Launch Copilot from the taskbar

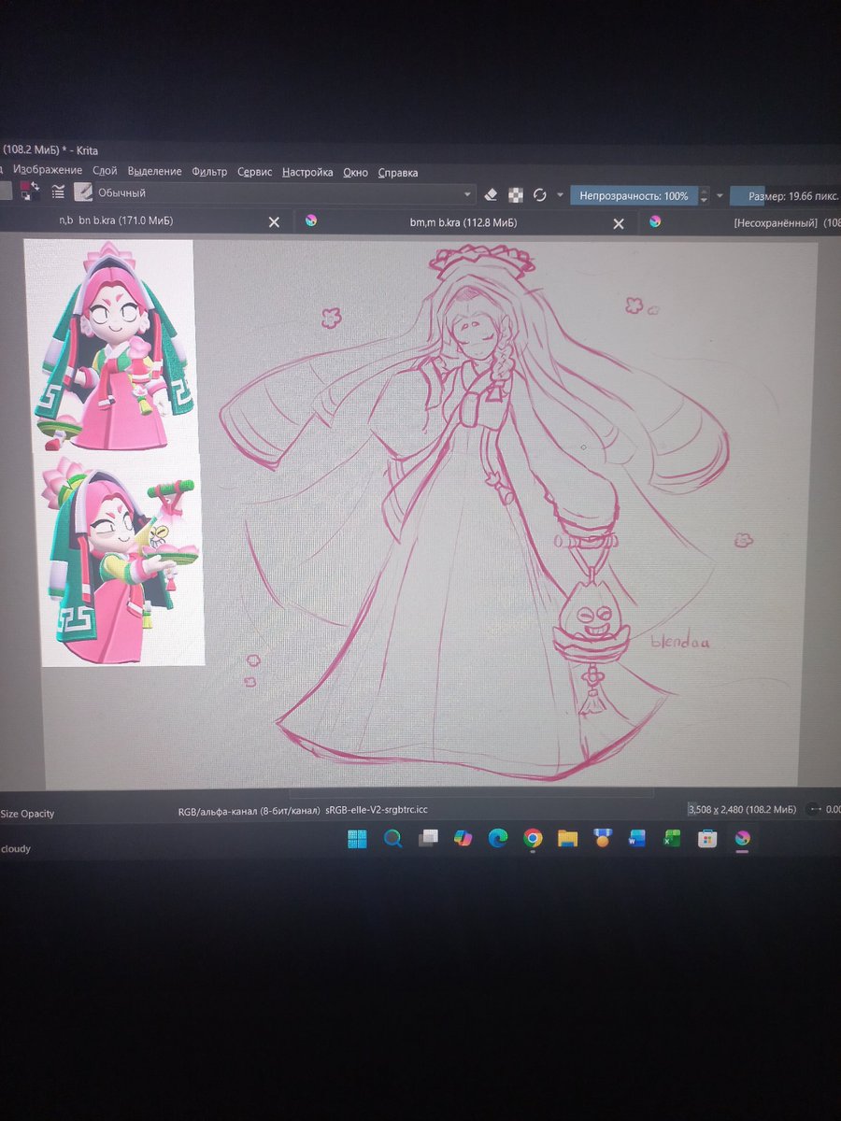tap(463, 839)
